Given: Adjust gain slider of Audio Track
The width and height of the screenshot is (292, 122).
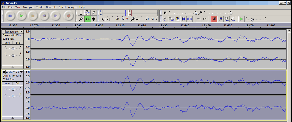Looking at the screenshot, I should pos(13,89).
